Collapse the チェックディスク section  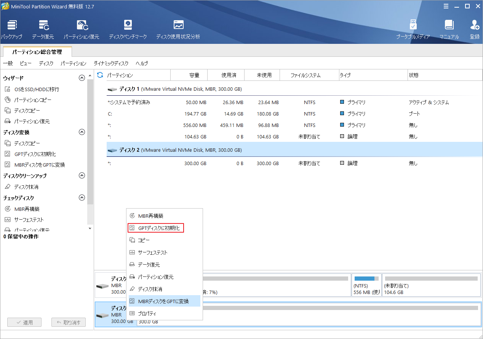[x=82, y=198]
